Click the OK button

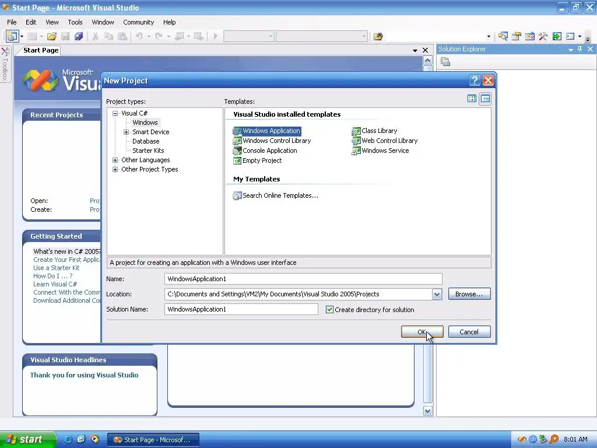pyautogui.click(x=422, y=332)
